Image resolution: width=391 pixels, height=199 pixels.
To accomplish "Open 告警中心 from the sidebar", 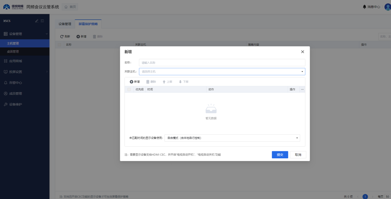I will point(15,83).
